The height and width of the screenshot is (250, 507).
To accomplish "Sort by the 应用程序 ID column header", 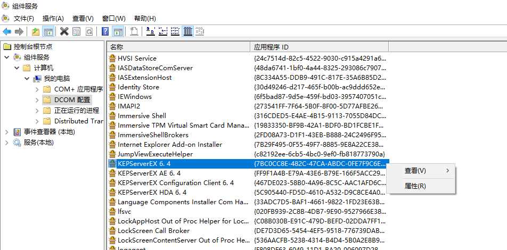I will [319, 47].
